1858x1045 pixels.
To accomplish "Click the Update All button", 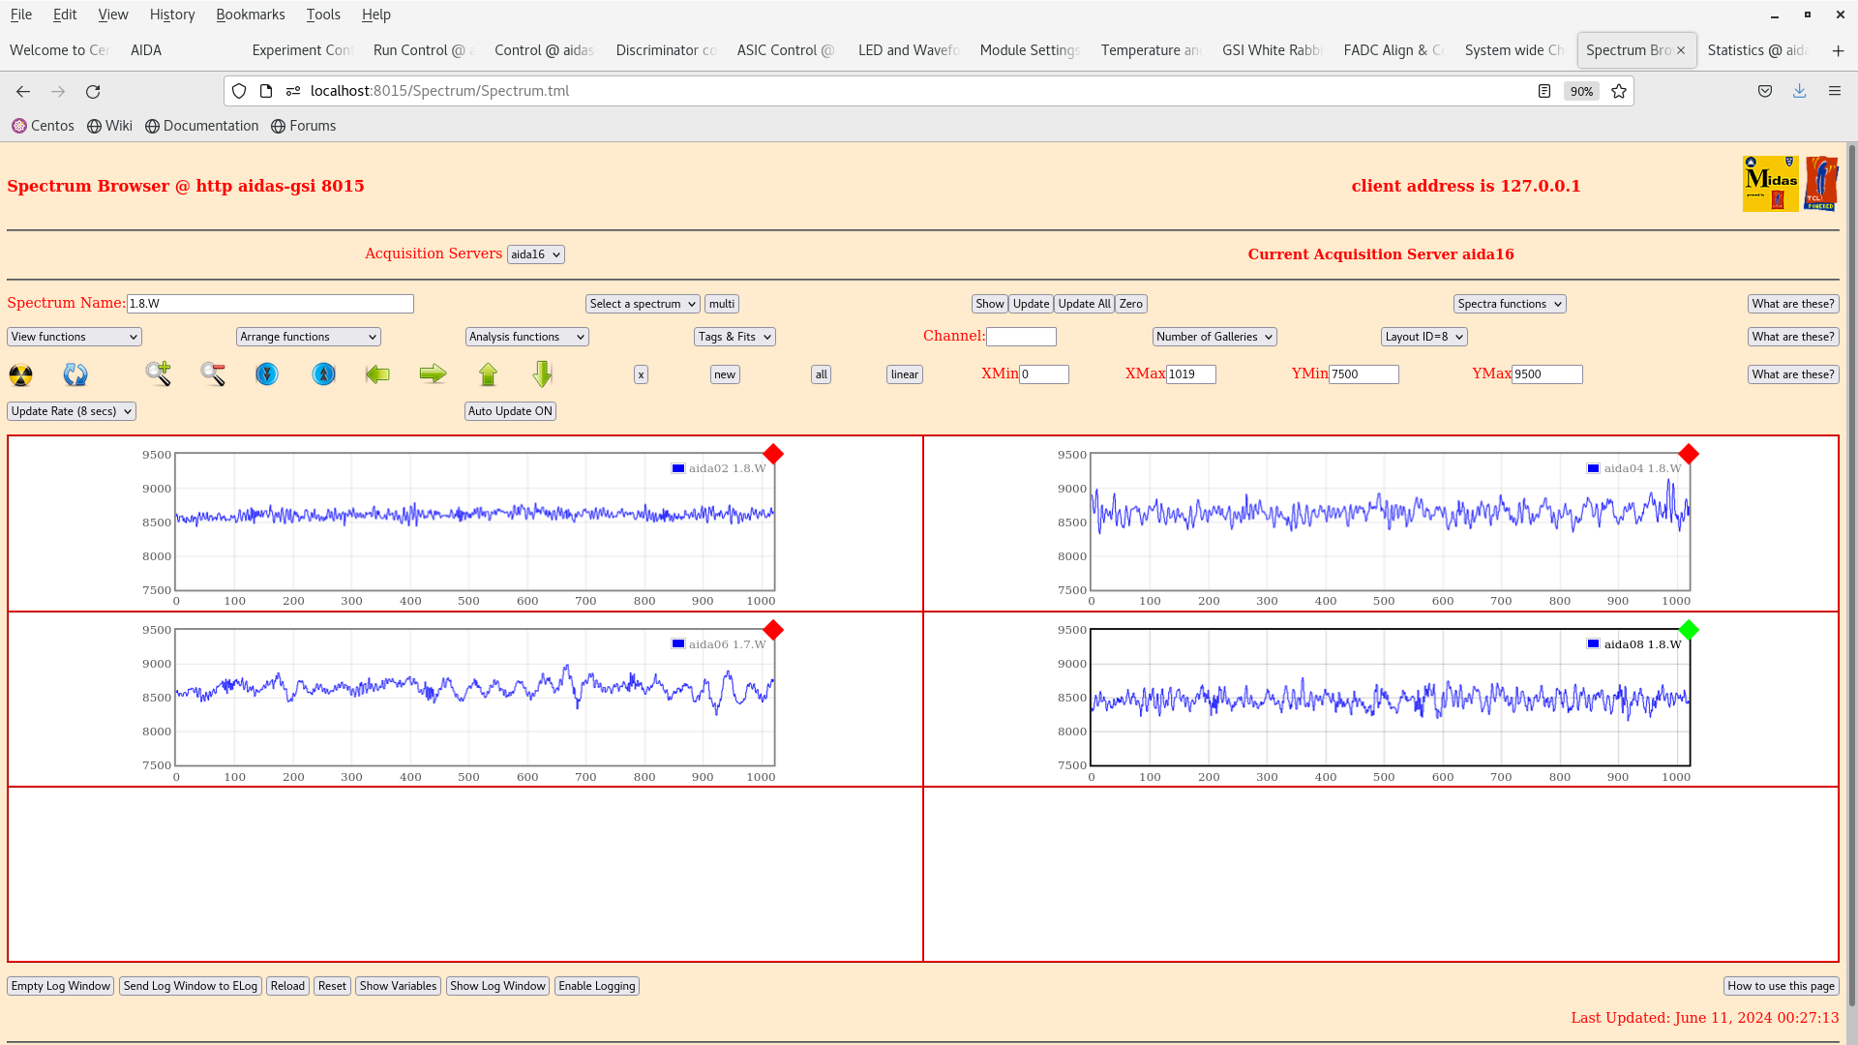I will [x=1084, y=303].
